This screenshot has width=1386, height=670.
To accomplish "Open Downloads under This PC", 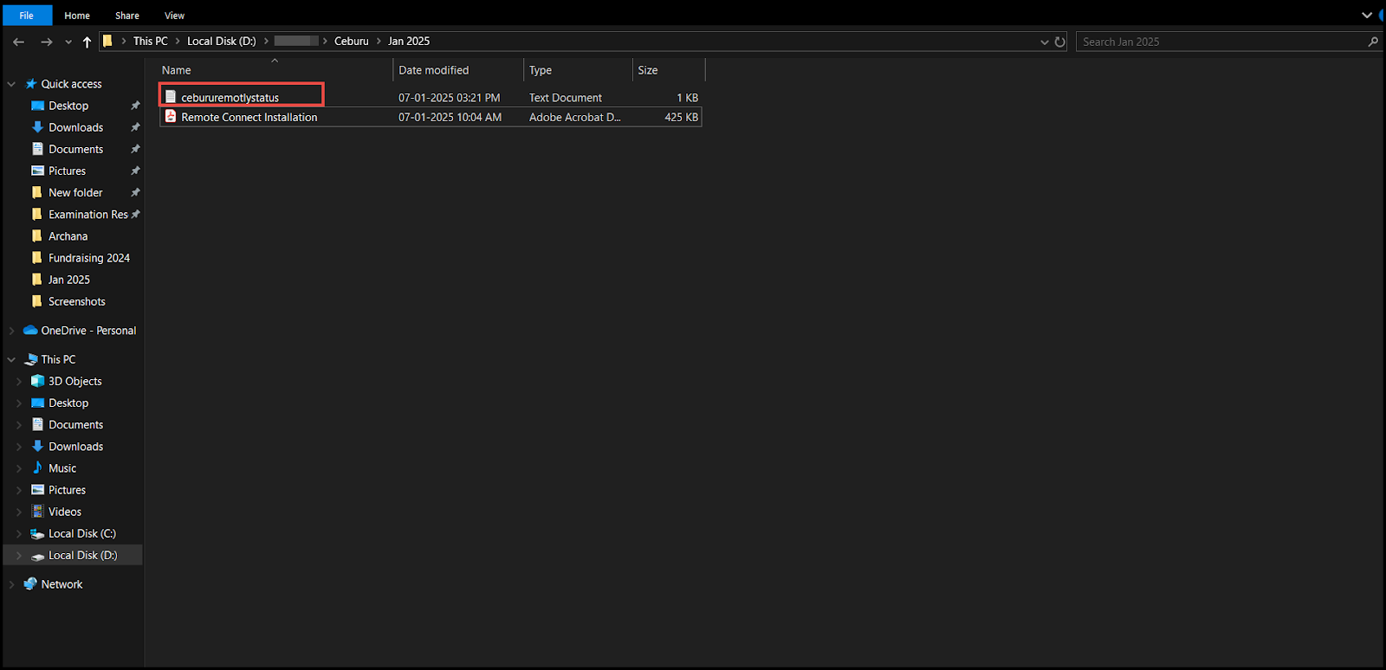I will click(75, 447).
